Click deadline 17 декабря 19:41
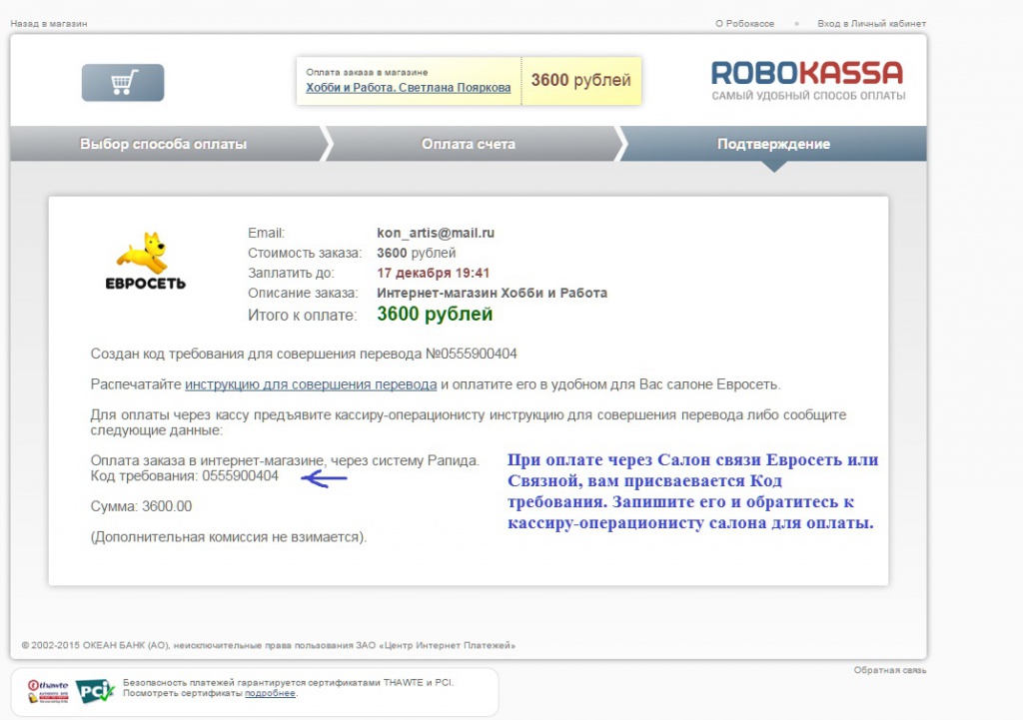The height and width of the screenshot is (720, 1023). 434,274
